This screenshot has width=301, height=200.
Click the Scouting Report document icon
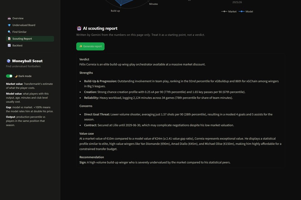pyautogui.click(x=9, y=39)
